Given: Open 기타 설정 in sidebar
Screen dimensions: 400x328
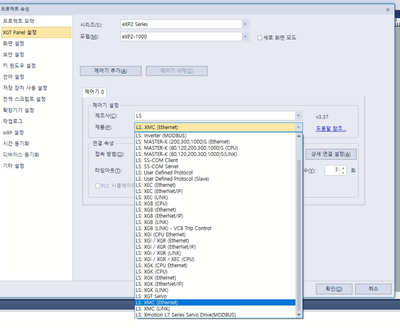Looking at the screenshot, I should click(x=14, y=166).
